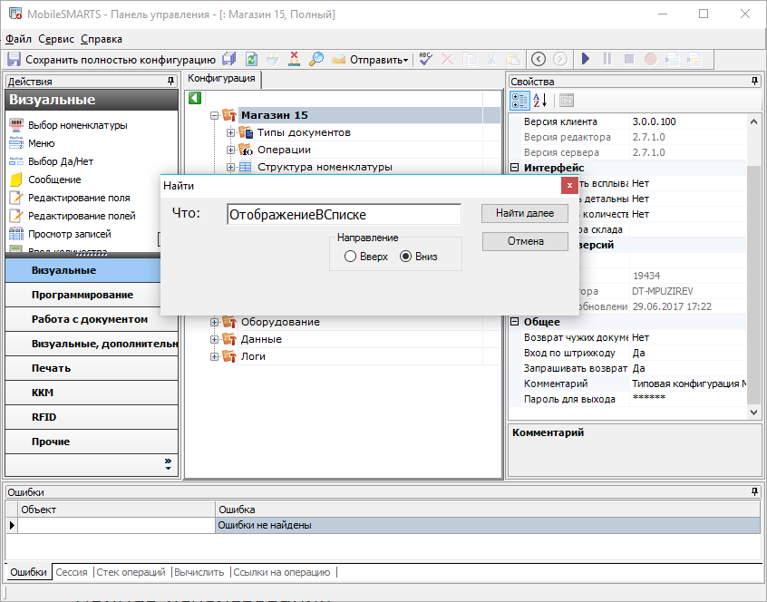Image resolution: width=767 pixels, height=602 pixels.
Task: Switch Properties to categorized view
Action: pos(519,101)
